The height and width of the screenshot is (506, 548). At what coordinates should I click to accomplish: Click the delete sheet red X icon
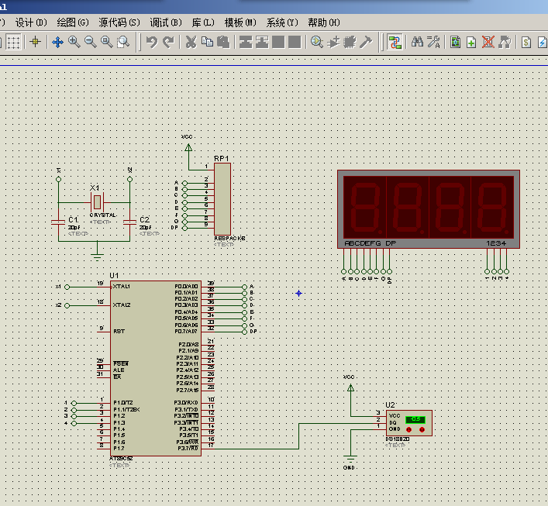pos(488,43)
